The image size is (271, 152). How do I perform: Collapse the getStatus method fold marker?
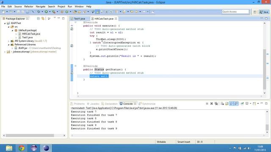[75, 66]
